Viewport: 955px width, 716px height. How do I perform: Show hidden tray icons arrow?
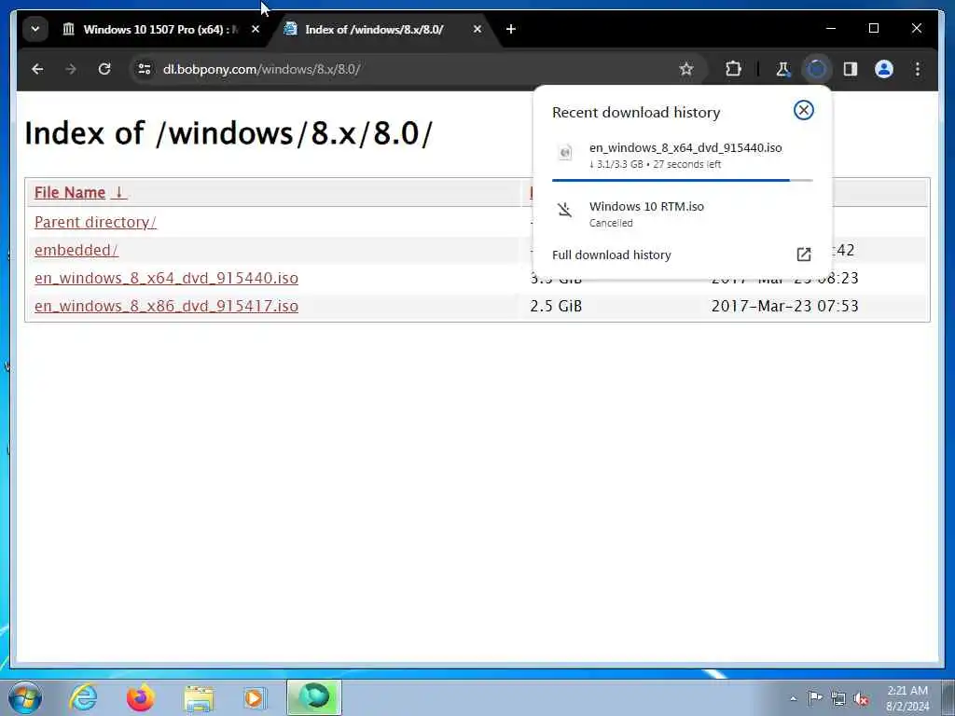pos(793,698)
